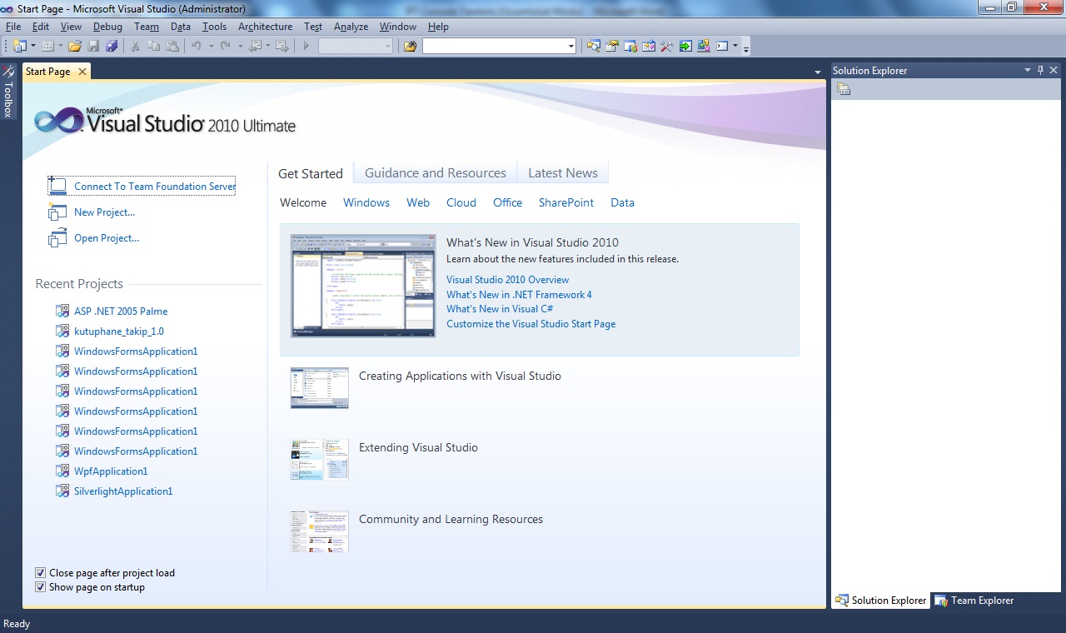Click the Find in Files icon
The image size is (1066, 633).
(410, 47)
